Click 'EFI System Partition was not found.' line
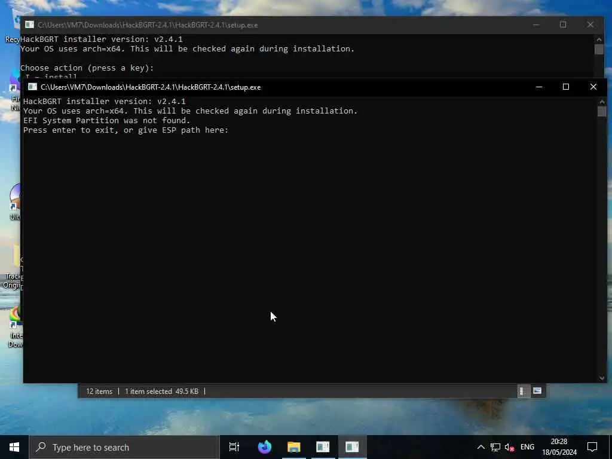Image resolution: width=612 pixels, height=459 pixels. (x=106, y=120)
